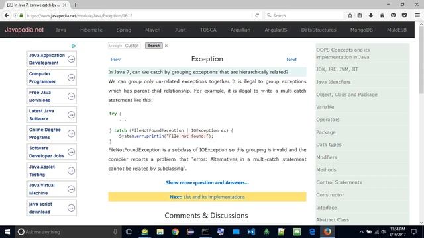Clear the Google custom search box

click(x=166, y=46)
